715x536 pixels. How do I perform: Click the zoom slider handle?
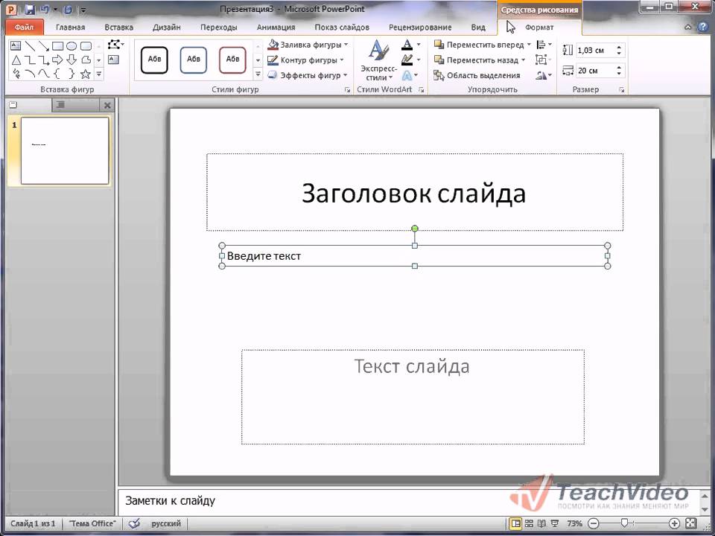tap(624, 523)
